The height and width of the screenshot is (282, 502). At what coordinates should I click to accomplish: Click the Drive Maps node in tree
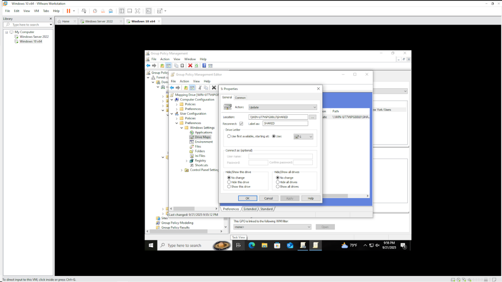click(202, 137)
